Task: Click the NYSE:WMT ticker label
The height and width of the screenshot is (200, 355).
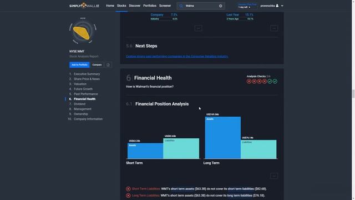Action: tap(77, 52)
